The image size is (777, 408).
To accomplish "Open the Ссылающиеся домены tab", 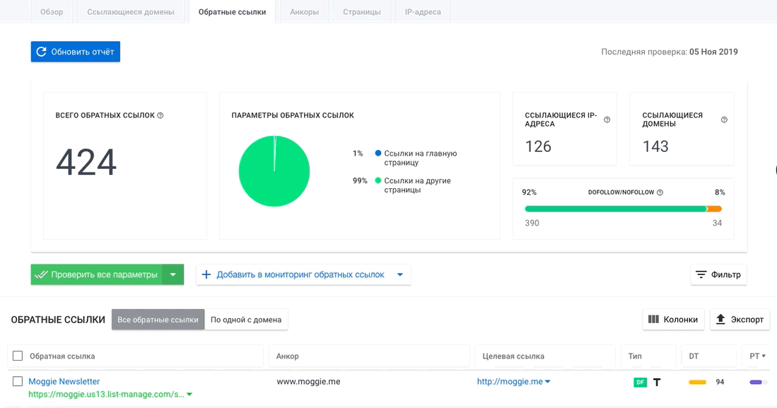I will tap(131, 12).
